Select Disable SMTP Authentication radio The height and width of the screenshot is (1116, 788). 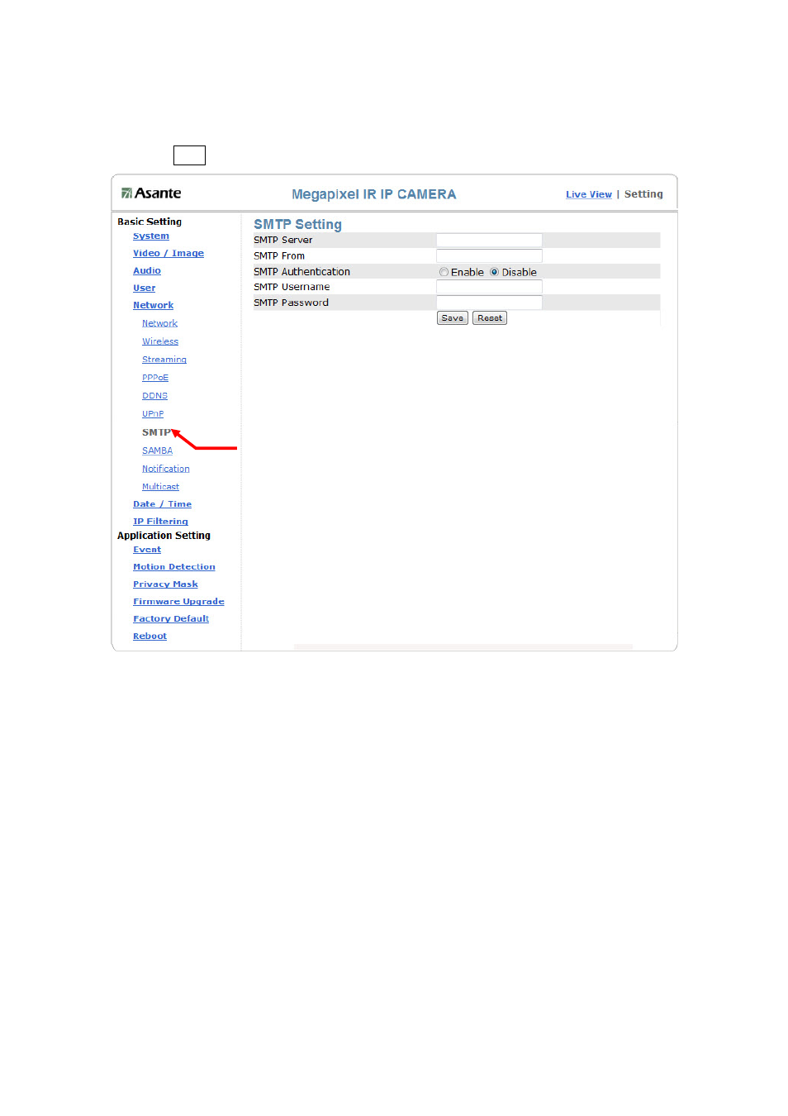494,272
